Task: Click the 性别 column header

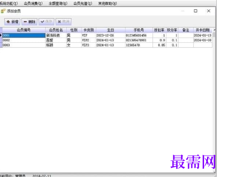Action: pyautogui.click(x=74, y=30)
